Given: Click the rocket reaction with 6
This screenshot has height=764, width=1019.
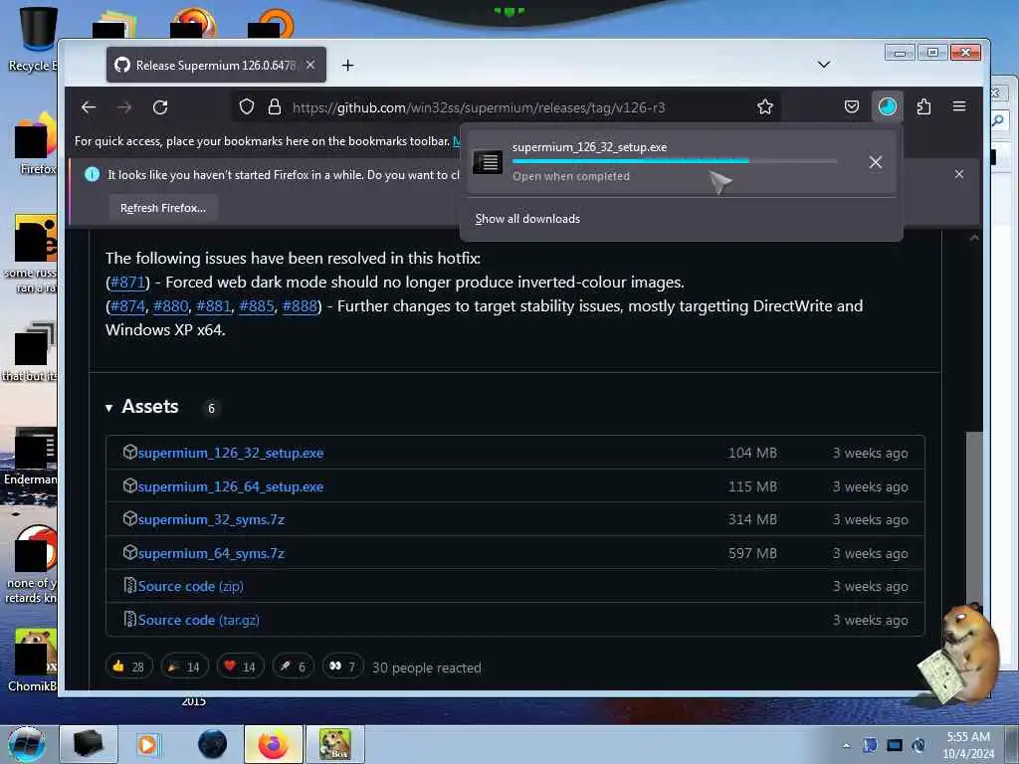Looking at the screenshot, I should click(x=293, y=667).
